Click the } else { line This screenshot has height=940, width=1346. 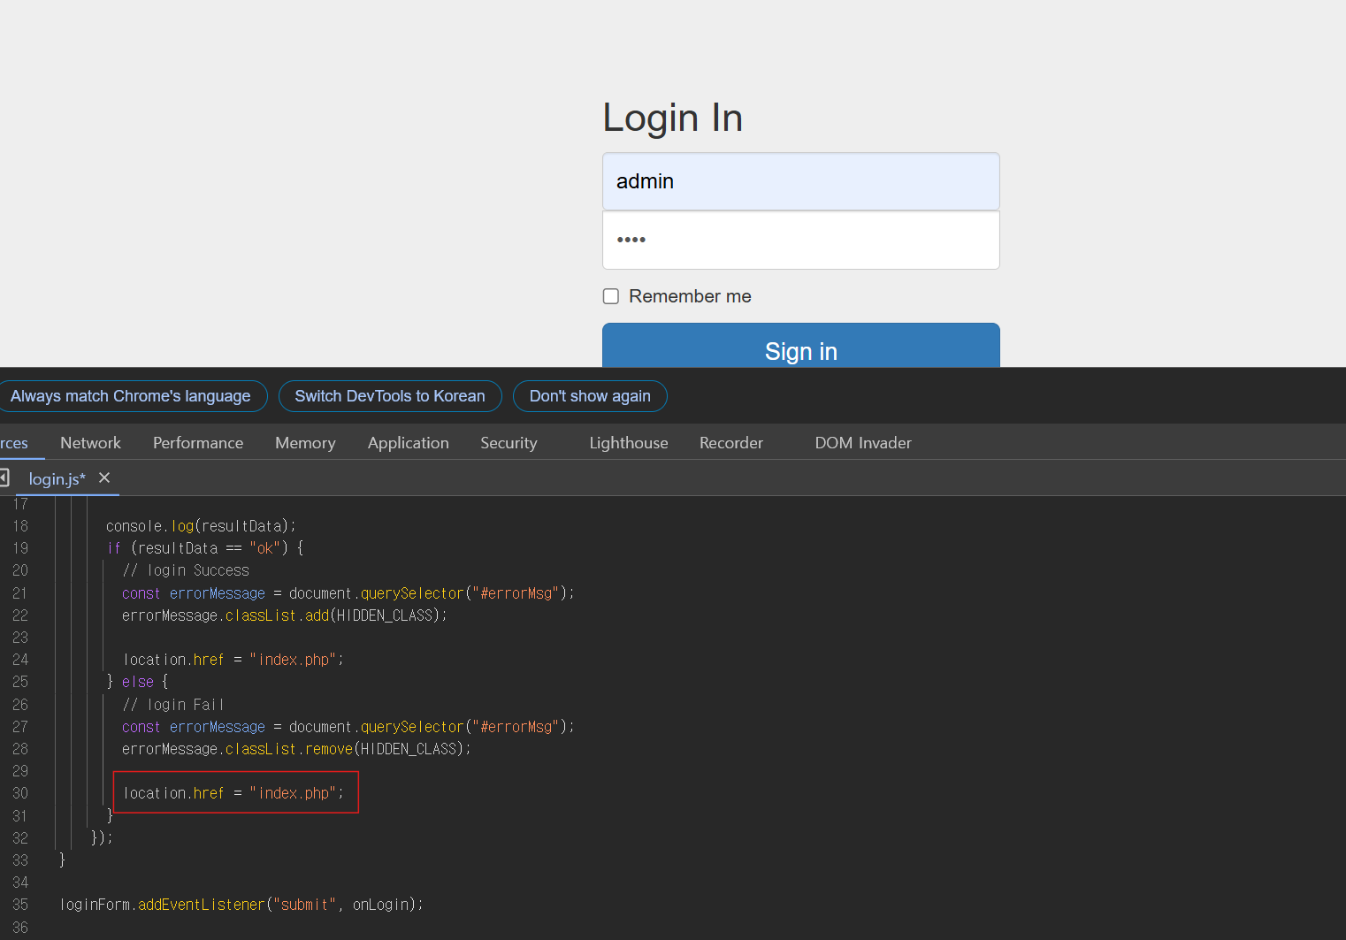point(138,682)
